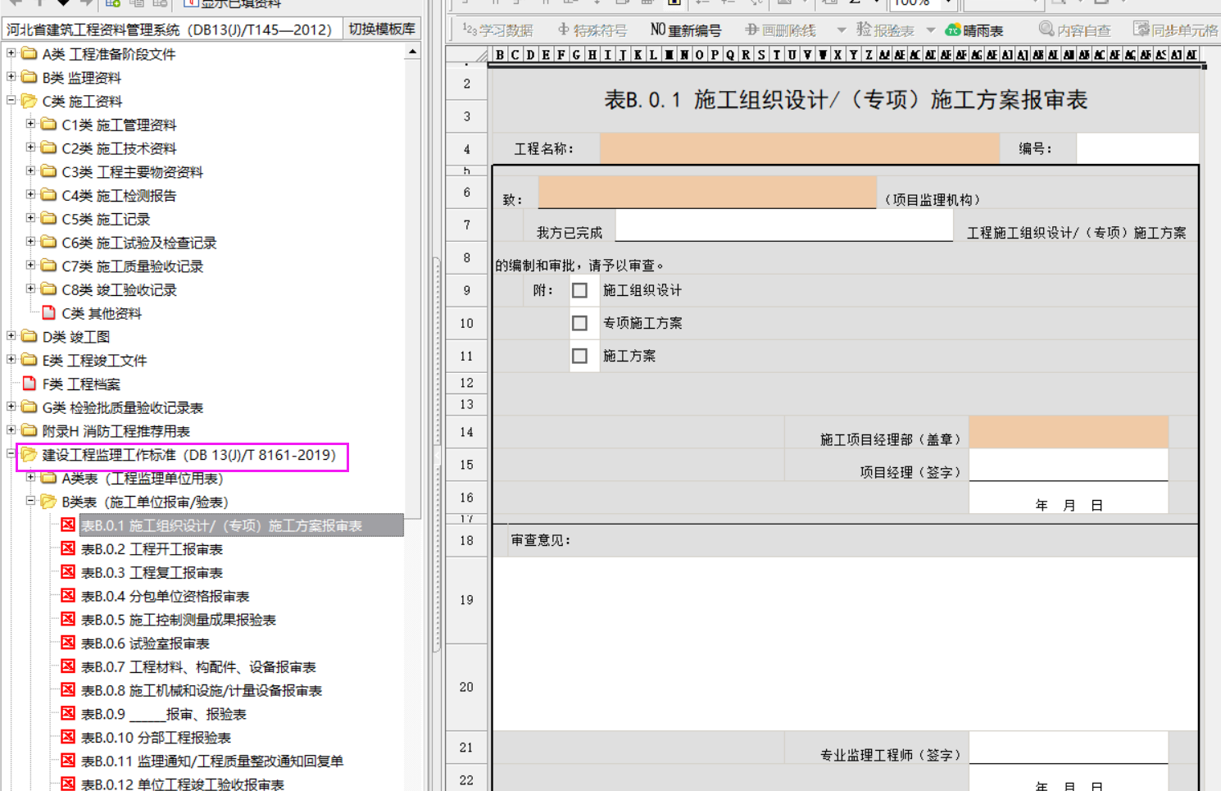The height and width of the screenshot is (791, 1221).
Task: Select 表B.0.2 工程开工报审表 in tree
Action: (152, 549)
